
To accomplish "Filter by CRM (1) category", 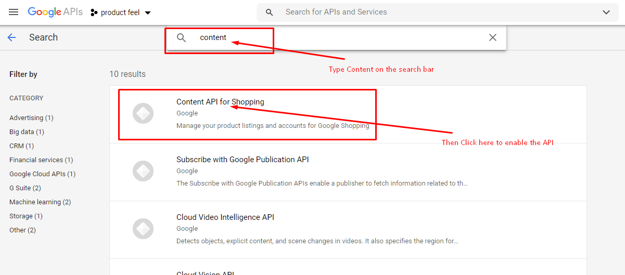I will point(21,146).
